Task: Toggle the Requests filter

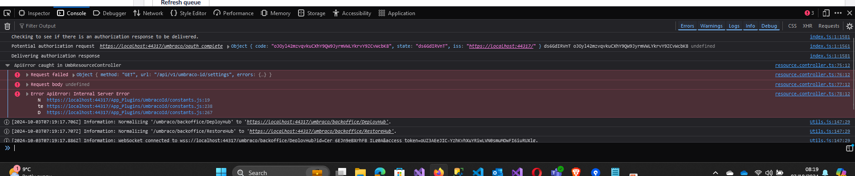Action: (x=829, y=26)
